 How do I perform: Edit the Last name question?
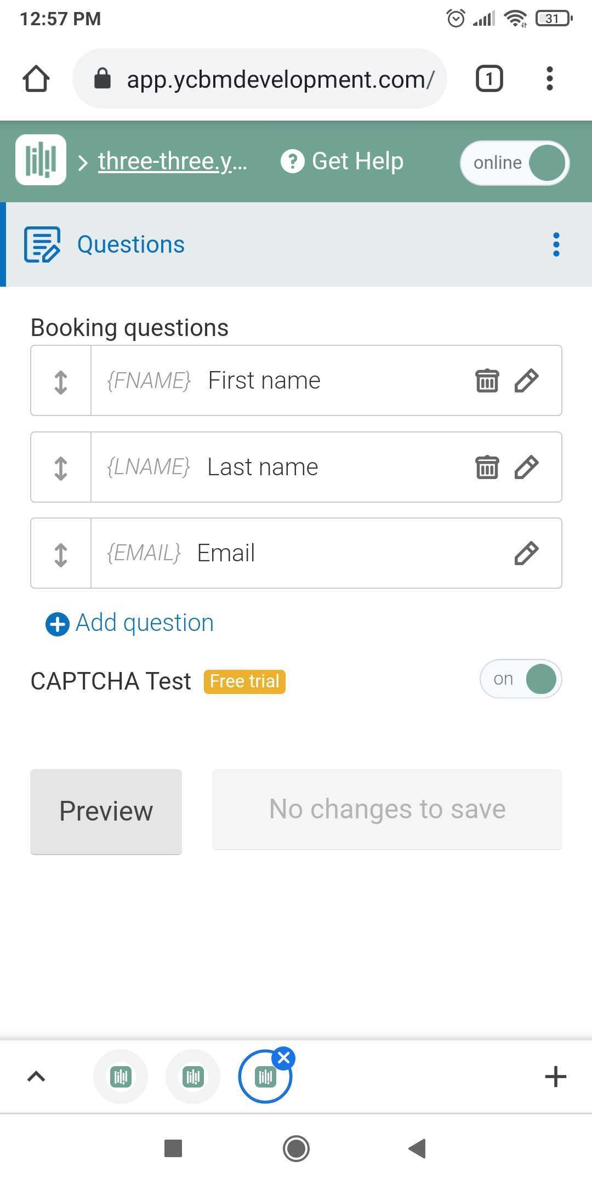[x=526, y=467]
